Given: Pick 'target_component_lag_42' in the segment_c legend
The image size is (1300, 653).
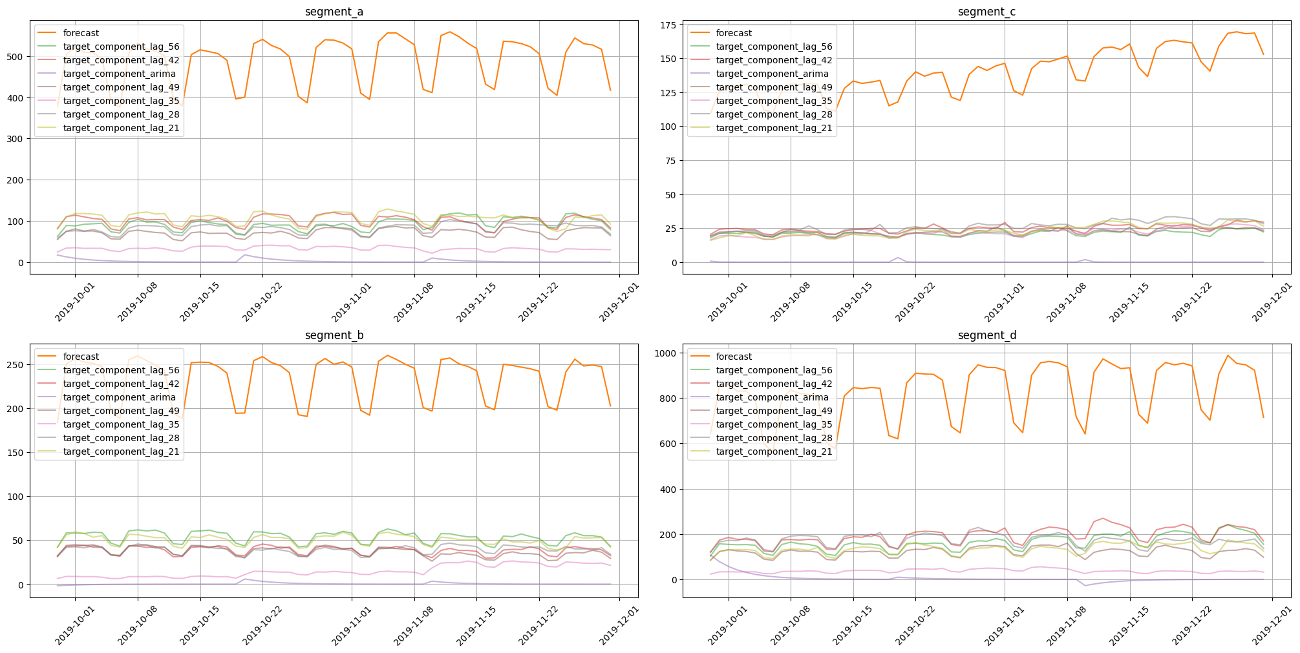Looking at the screenshot, I should (x=774, y=60).
